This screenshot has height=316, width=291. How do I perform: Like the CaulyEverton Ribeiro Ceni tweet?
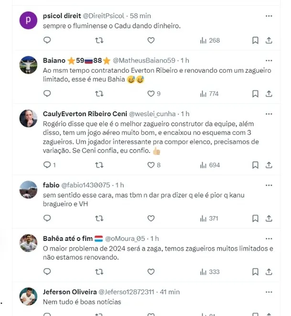coord(151,165)
